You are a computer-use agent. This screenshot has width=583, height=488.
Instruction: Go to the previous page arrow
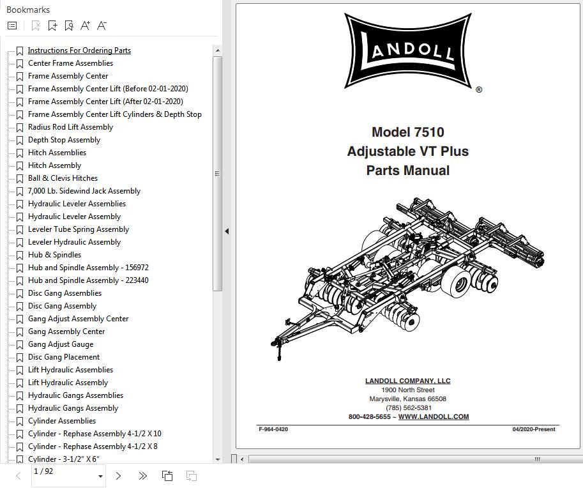pos(19,476)
